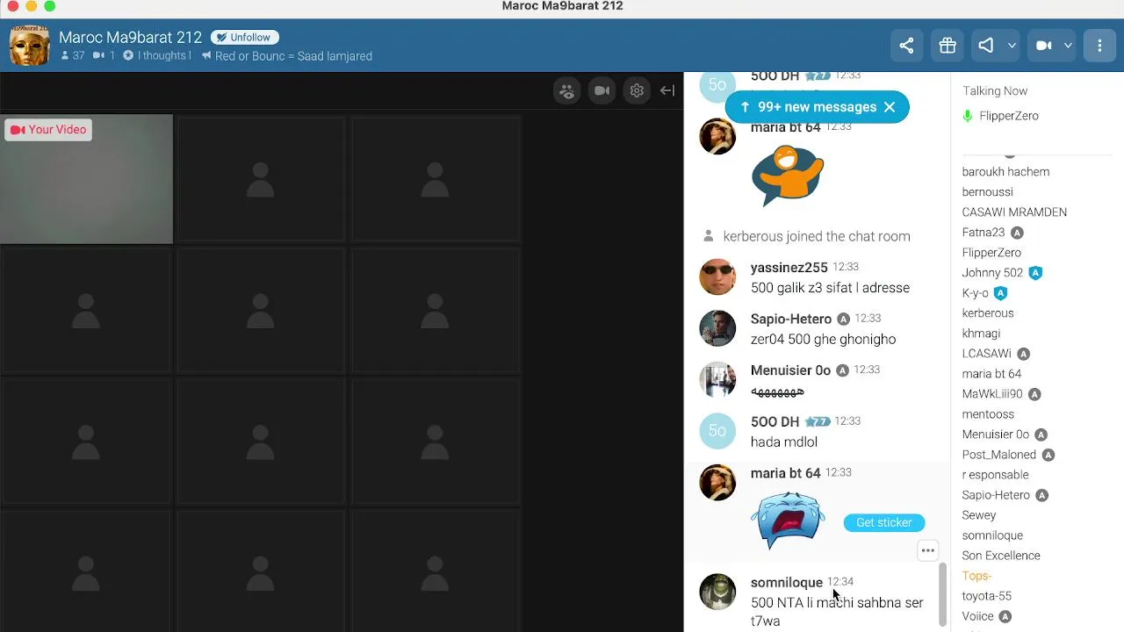This screenshot has width=1124, height=632.
Task: Click yassinez255's avatar in chat
Action: pos(717,277)
